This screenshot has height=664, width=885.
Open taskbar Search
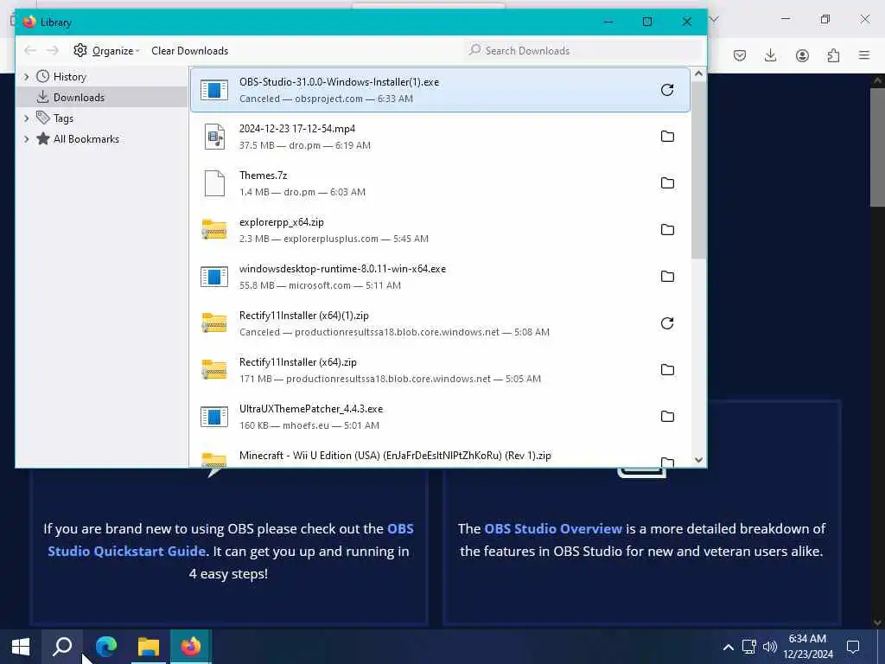point(62,647)
